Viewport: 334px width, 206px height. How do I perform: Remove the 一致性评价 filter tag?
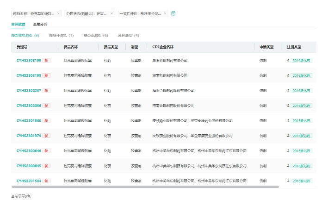point(165,13)
